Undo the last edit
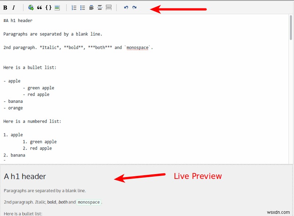The height and width of the screenshot is (216, 294). 125,7
